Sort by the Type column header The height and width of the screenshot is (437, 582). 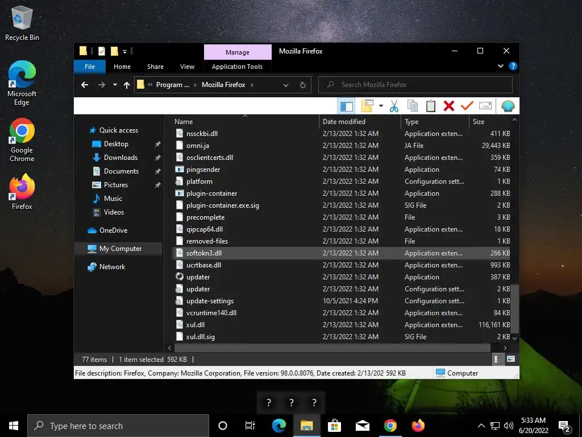[x=435, y=122]
